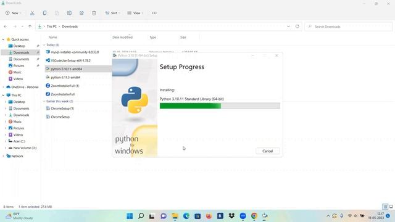Viewport: 395px width, 222px height.
Task: Click the green installation progress bar
Action: click(220, 106)
